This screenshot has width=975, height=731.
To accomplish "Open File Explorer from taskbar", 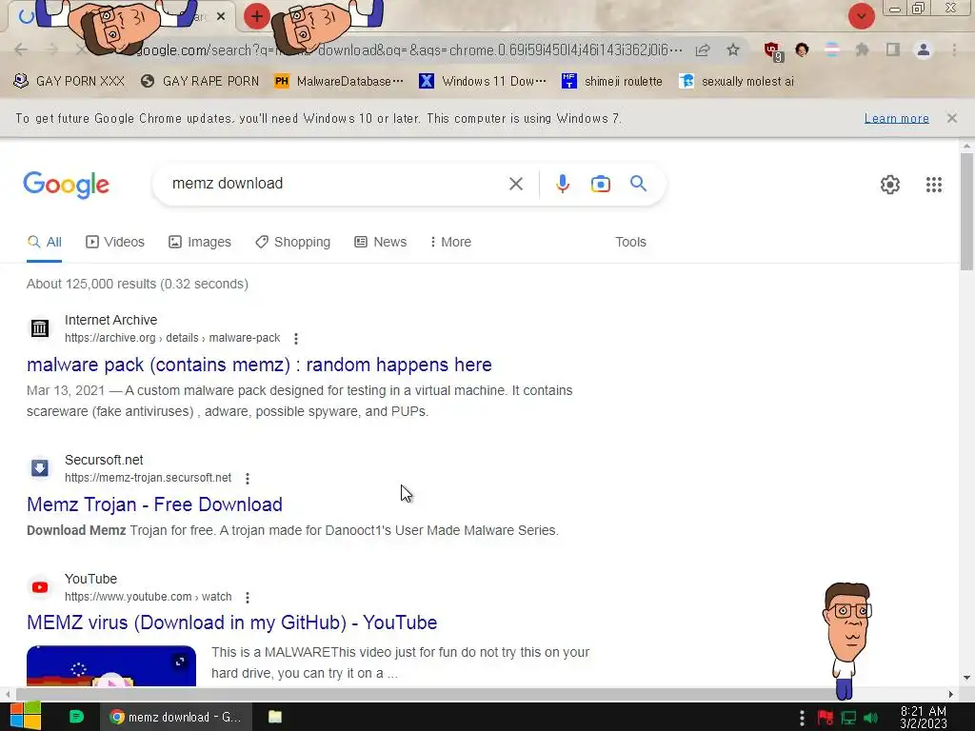I will tap(275, 717).
